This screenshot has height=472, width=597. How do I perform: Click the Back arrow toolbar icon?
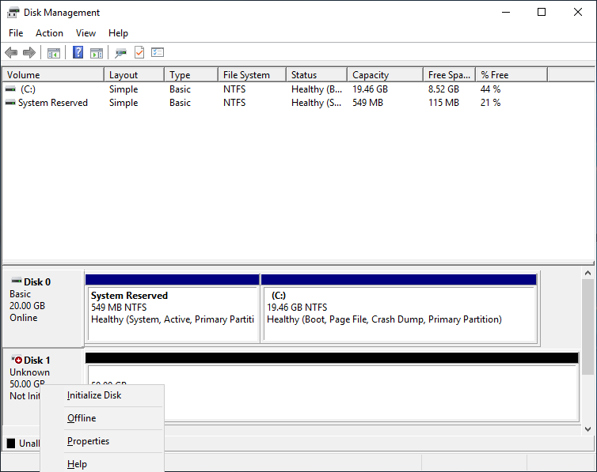click(11, 52)
